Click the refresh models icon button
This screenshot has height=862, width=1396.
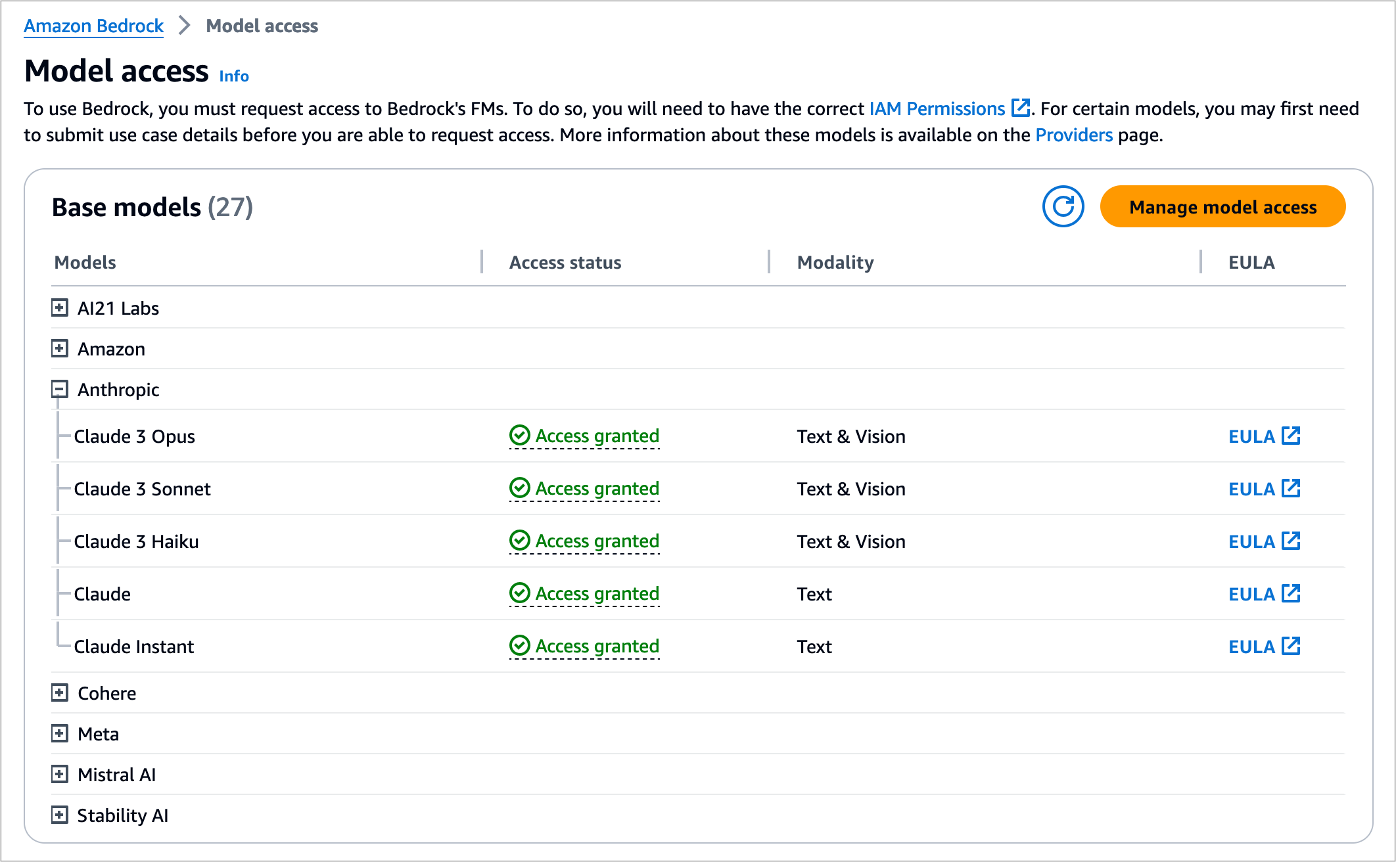pos(1063,206)
